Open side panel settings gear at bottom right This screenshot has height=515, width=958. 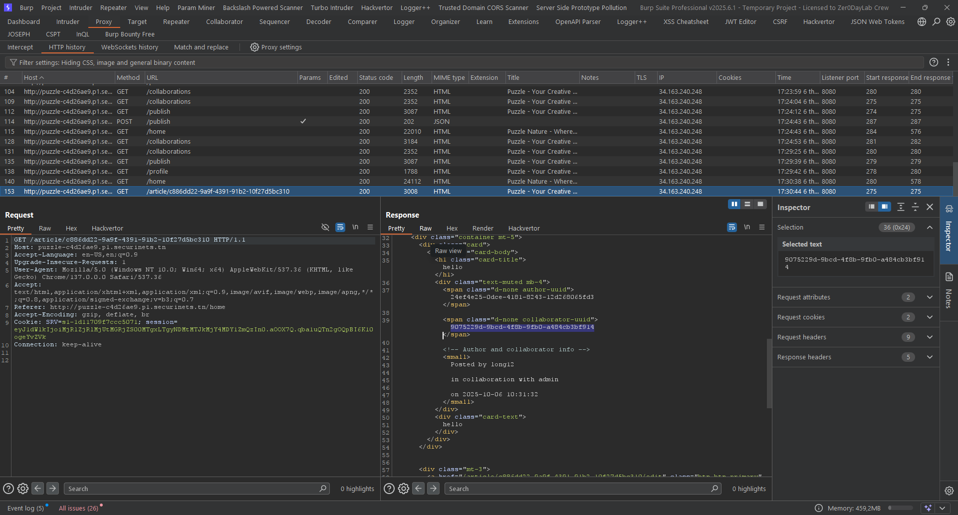click(949, 491)
